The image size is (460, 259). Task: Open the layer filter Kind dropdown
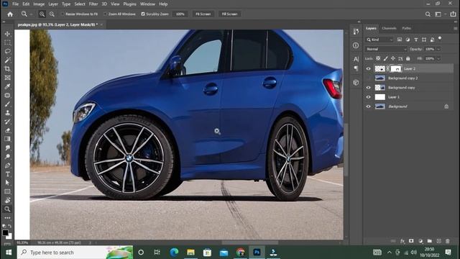coord(379,40)
